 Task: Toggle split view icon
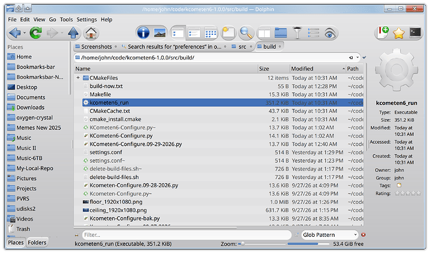coord(264,33)
